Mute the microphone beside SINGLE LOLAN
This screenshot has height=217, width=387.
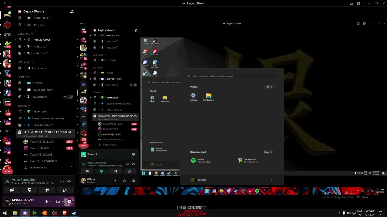pos(46,202)
